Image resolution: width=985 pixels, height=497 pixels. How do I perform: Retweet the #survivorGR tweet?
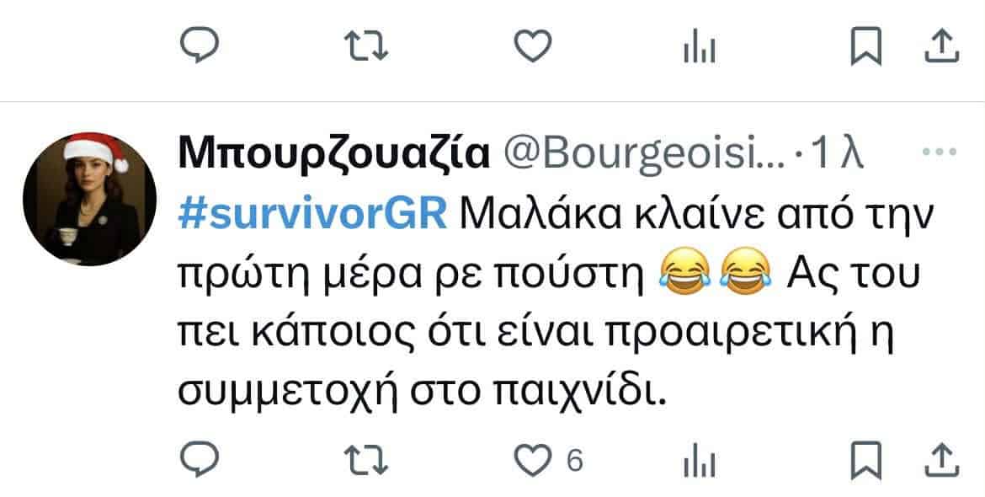click(x=366, y=461)
